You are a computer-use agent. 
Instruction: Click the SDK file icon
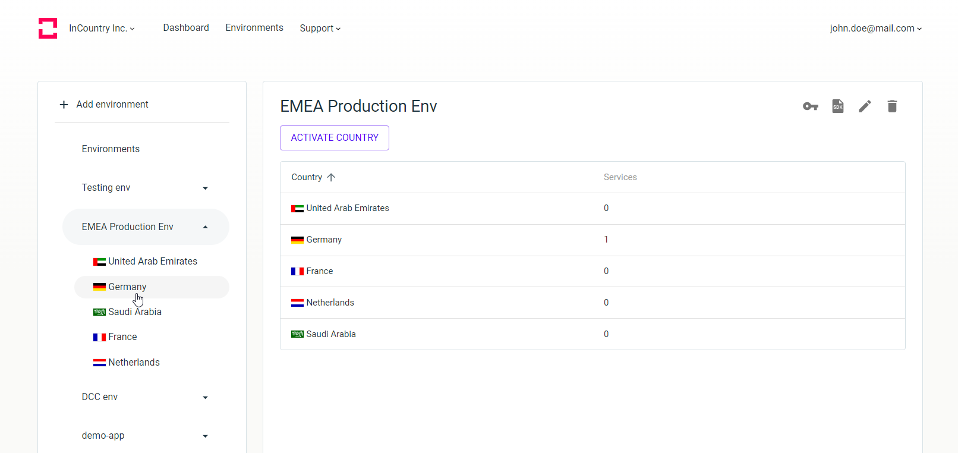(837, 106)
